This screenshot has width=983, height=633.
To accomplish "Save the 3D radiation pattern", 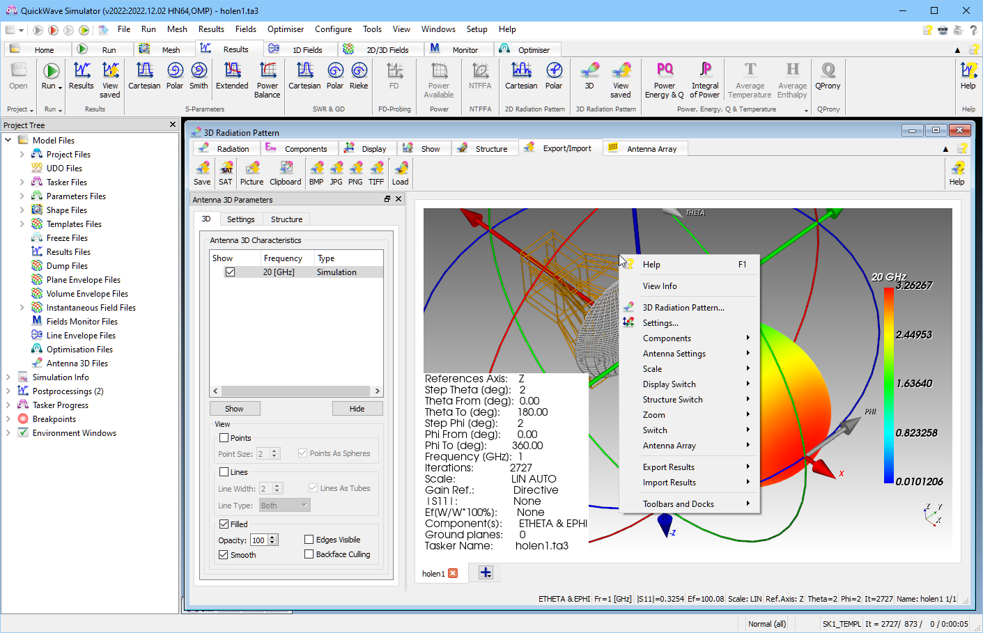I will click(x=202, y=173).
